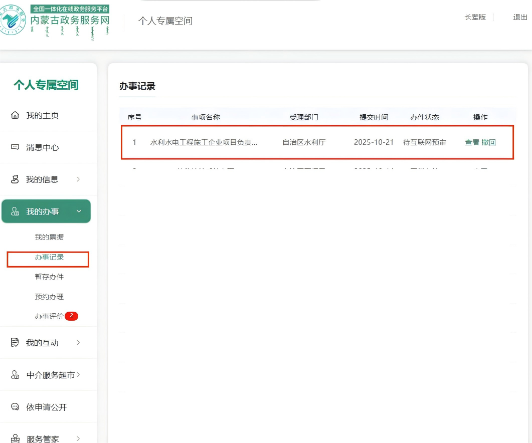Click the icon beside 中介服务超市
This screenshot has width=532, height=443.
pyautogui.click(x=16, y=375)
